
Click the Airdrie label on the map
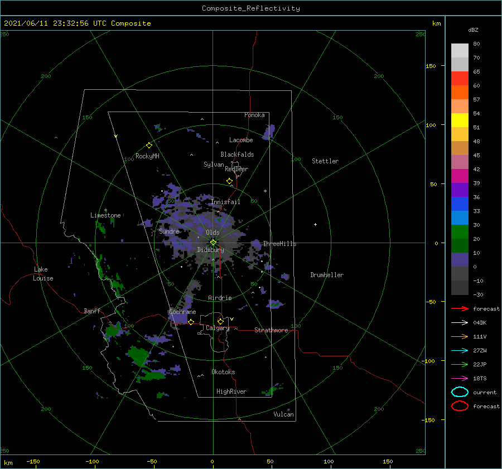click(x=220, y=298)
